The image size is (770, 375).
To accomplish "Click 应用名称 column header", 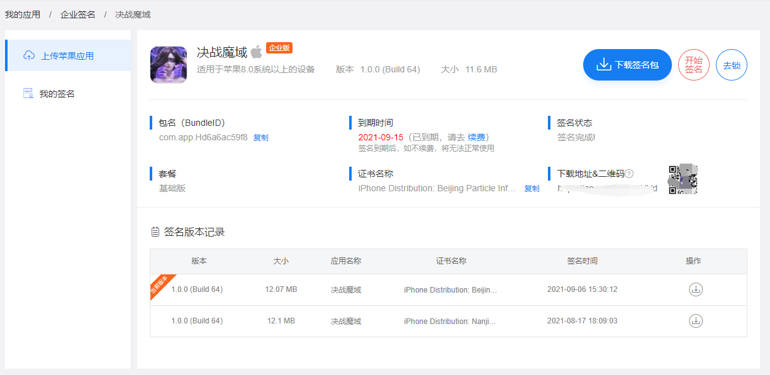I will 346,260.
